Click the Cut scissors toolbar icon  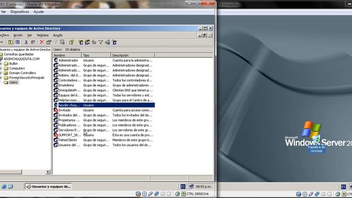coord(26,42)
